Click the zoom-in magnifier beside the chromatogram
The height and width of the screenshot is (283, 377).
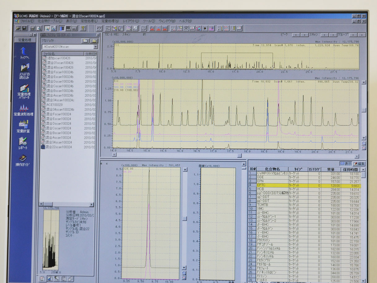click(x=364, y=143)
